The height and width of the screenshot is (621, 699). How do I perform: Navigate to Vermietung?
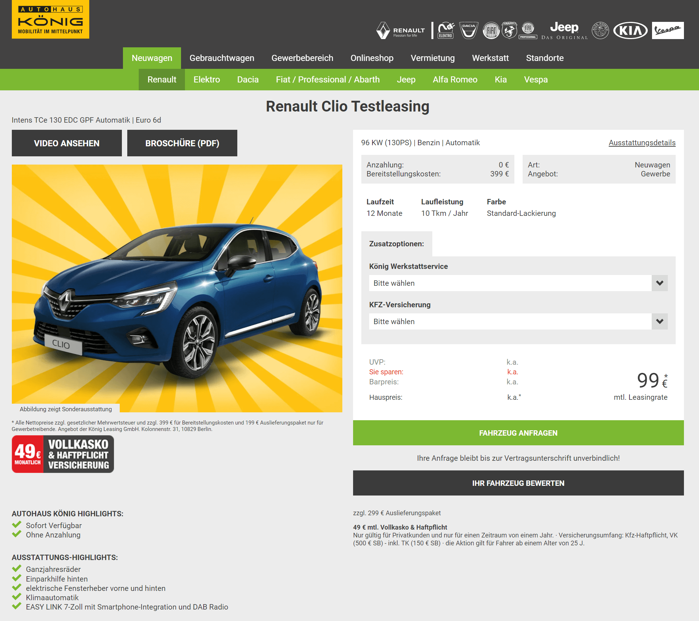(x=433, y=58)
